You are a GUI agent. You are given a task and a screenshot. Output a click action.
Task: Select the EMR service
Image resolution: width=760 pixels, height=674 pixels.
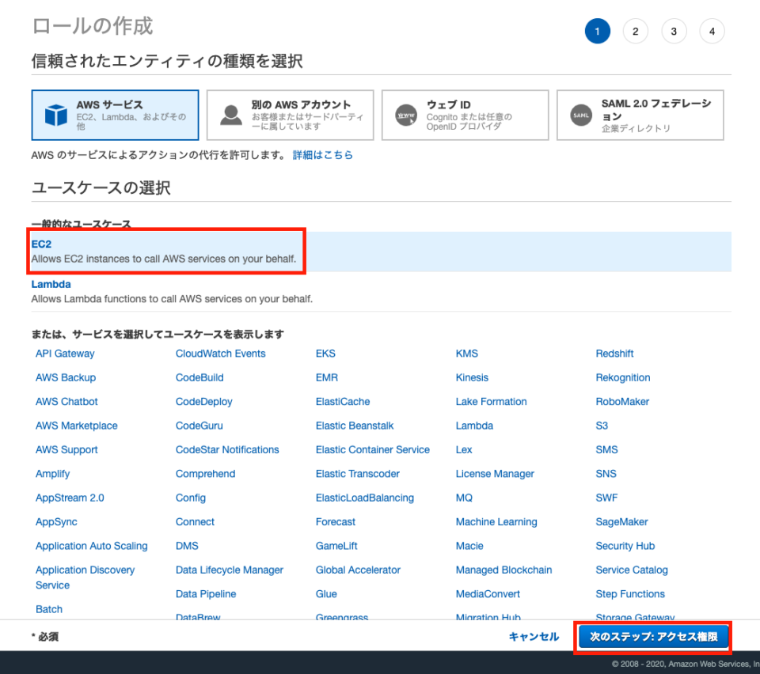point(327,377)
